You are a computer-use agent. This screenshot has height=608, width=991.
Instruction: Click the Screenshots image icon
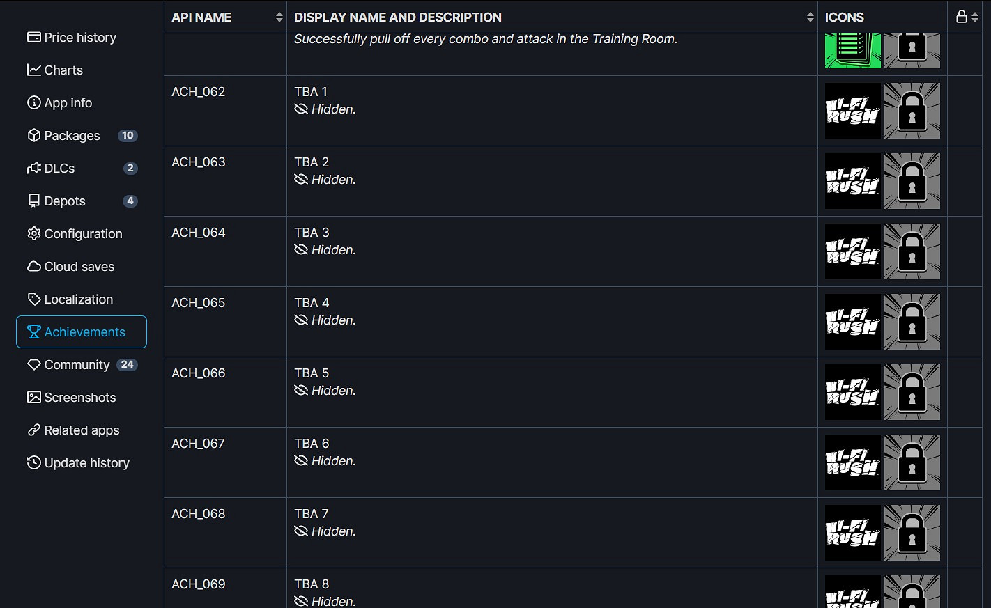click(33, 398)
